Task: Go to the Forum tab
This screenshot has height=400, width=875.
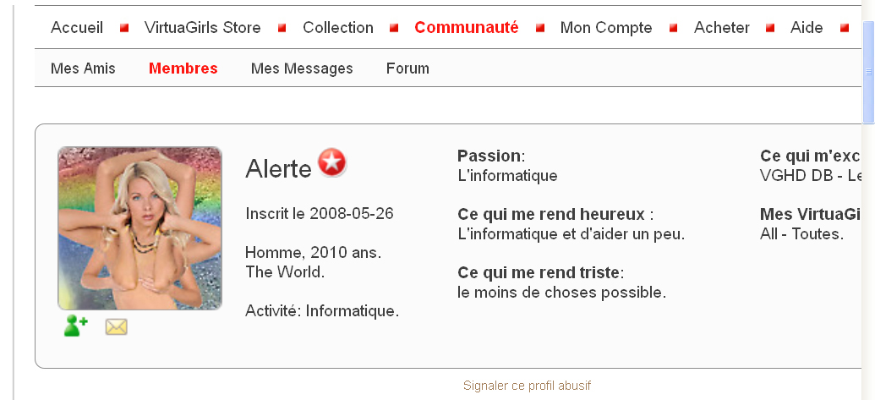Action: [407, 68]
